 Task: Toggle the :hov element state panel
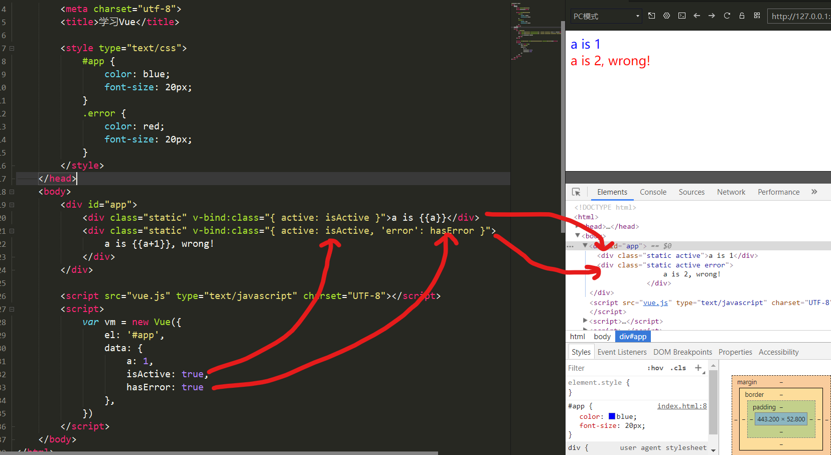[x=655, y=368]
